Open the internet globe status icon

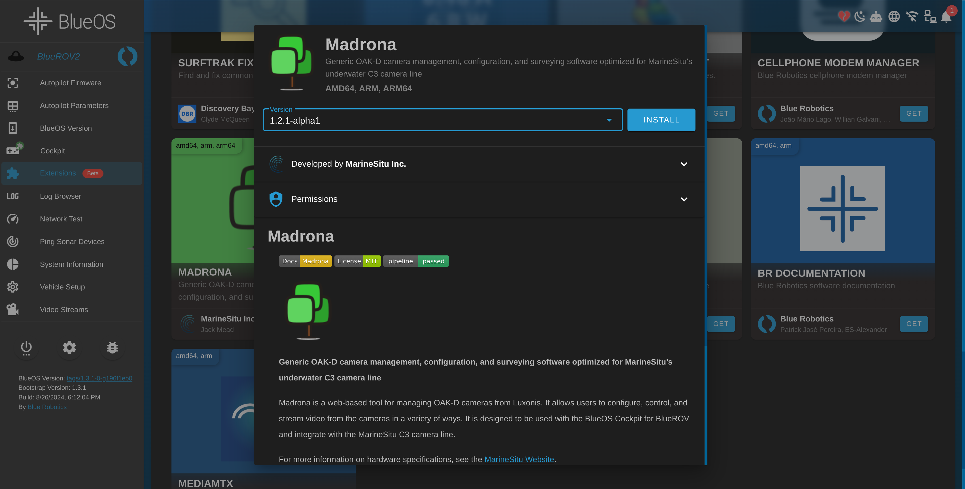[x=894, y=16]
